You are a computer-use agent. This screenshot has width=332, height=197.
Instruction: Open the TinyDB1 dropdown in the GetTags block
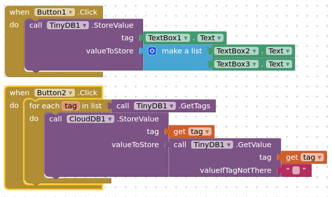(x=155, y=106)
